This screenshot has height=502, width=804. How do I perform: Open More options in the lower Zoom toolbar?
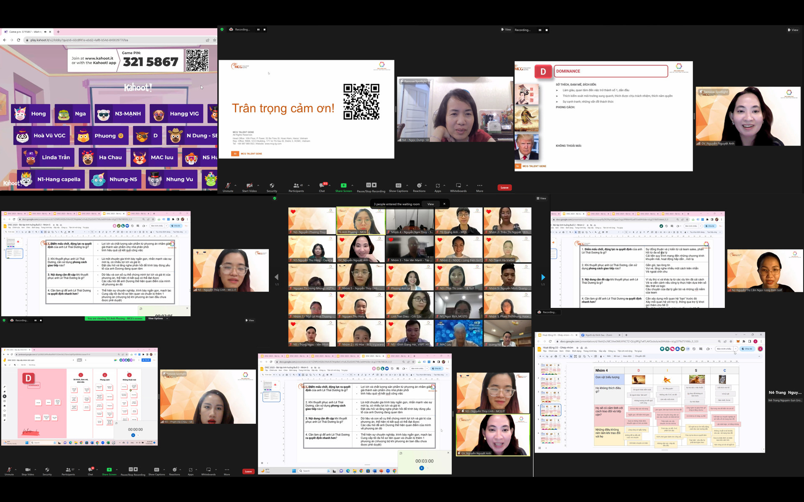tap(227, 471)
